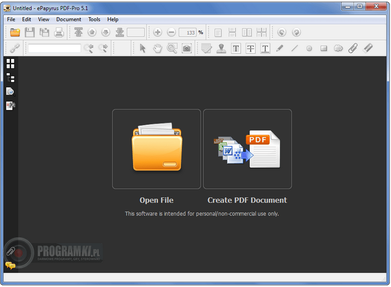Click the Open folder toolbar icon
This screenshot has width=391, height=287.
[x=15, y=32]
